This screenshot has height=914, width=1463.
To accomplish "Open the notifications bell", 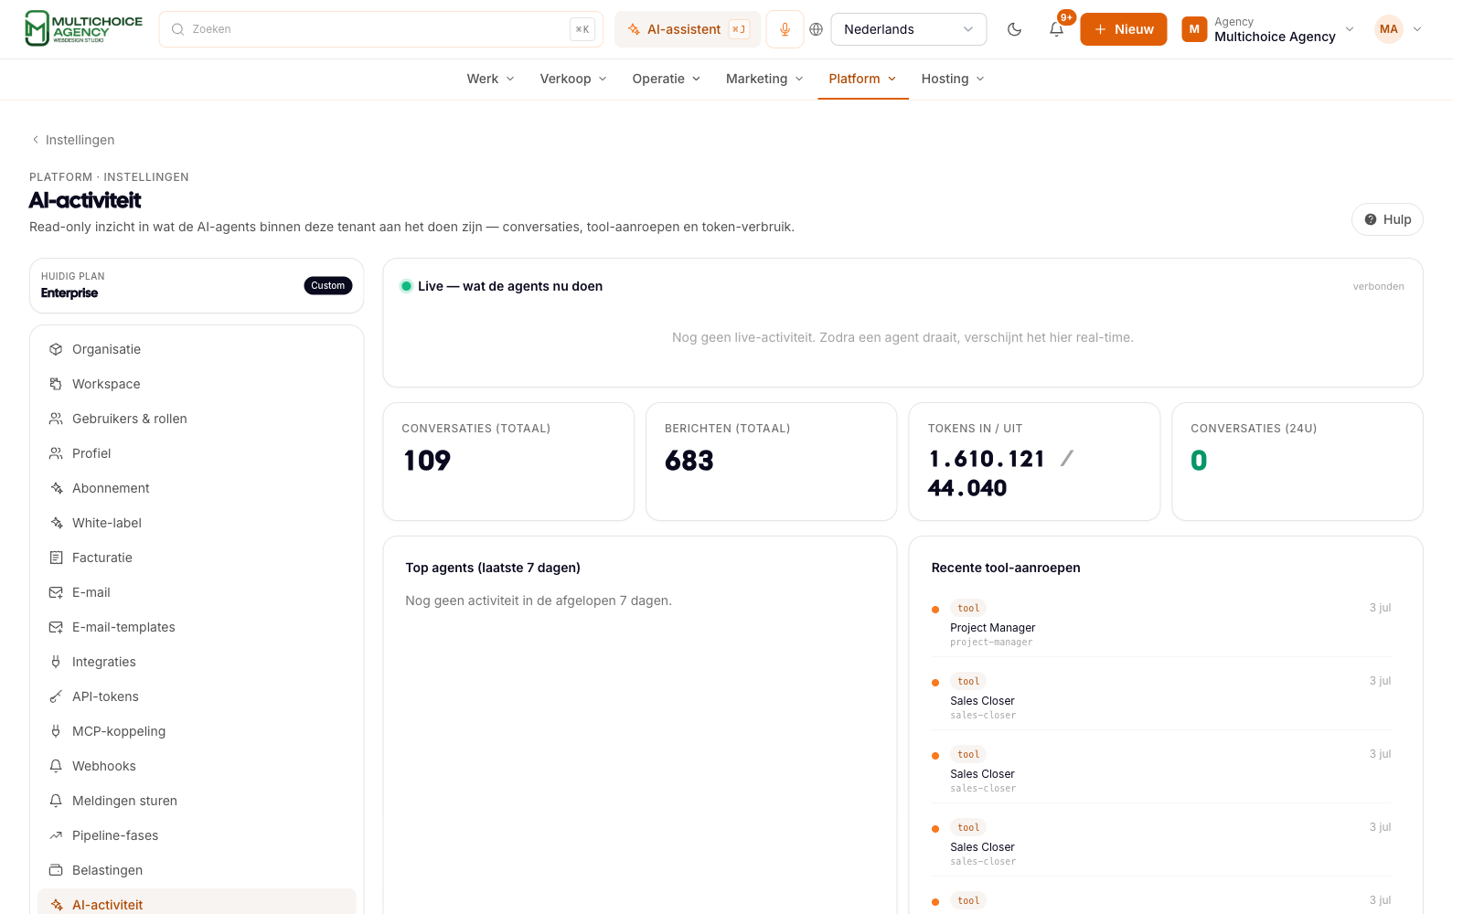I will (1056, 29).
